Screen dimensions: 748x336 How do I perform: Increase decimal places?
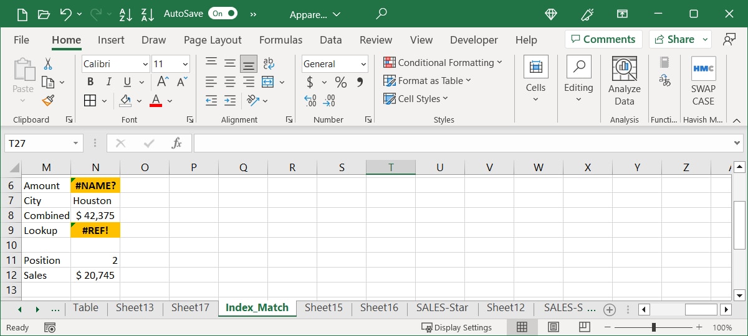tap(310, 100)
